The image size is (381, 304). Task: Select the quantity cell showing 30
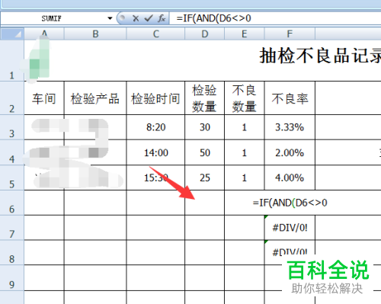(x=205, y=127)
